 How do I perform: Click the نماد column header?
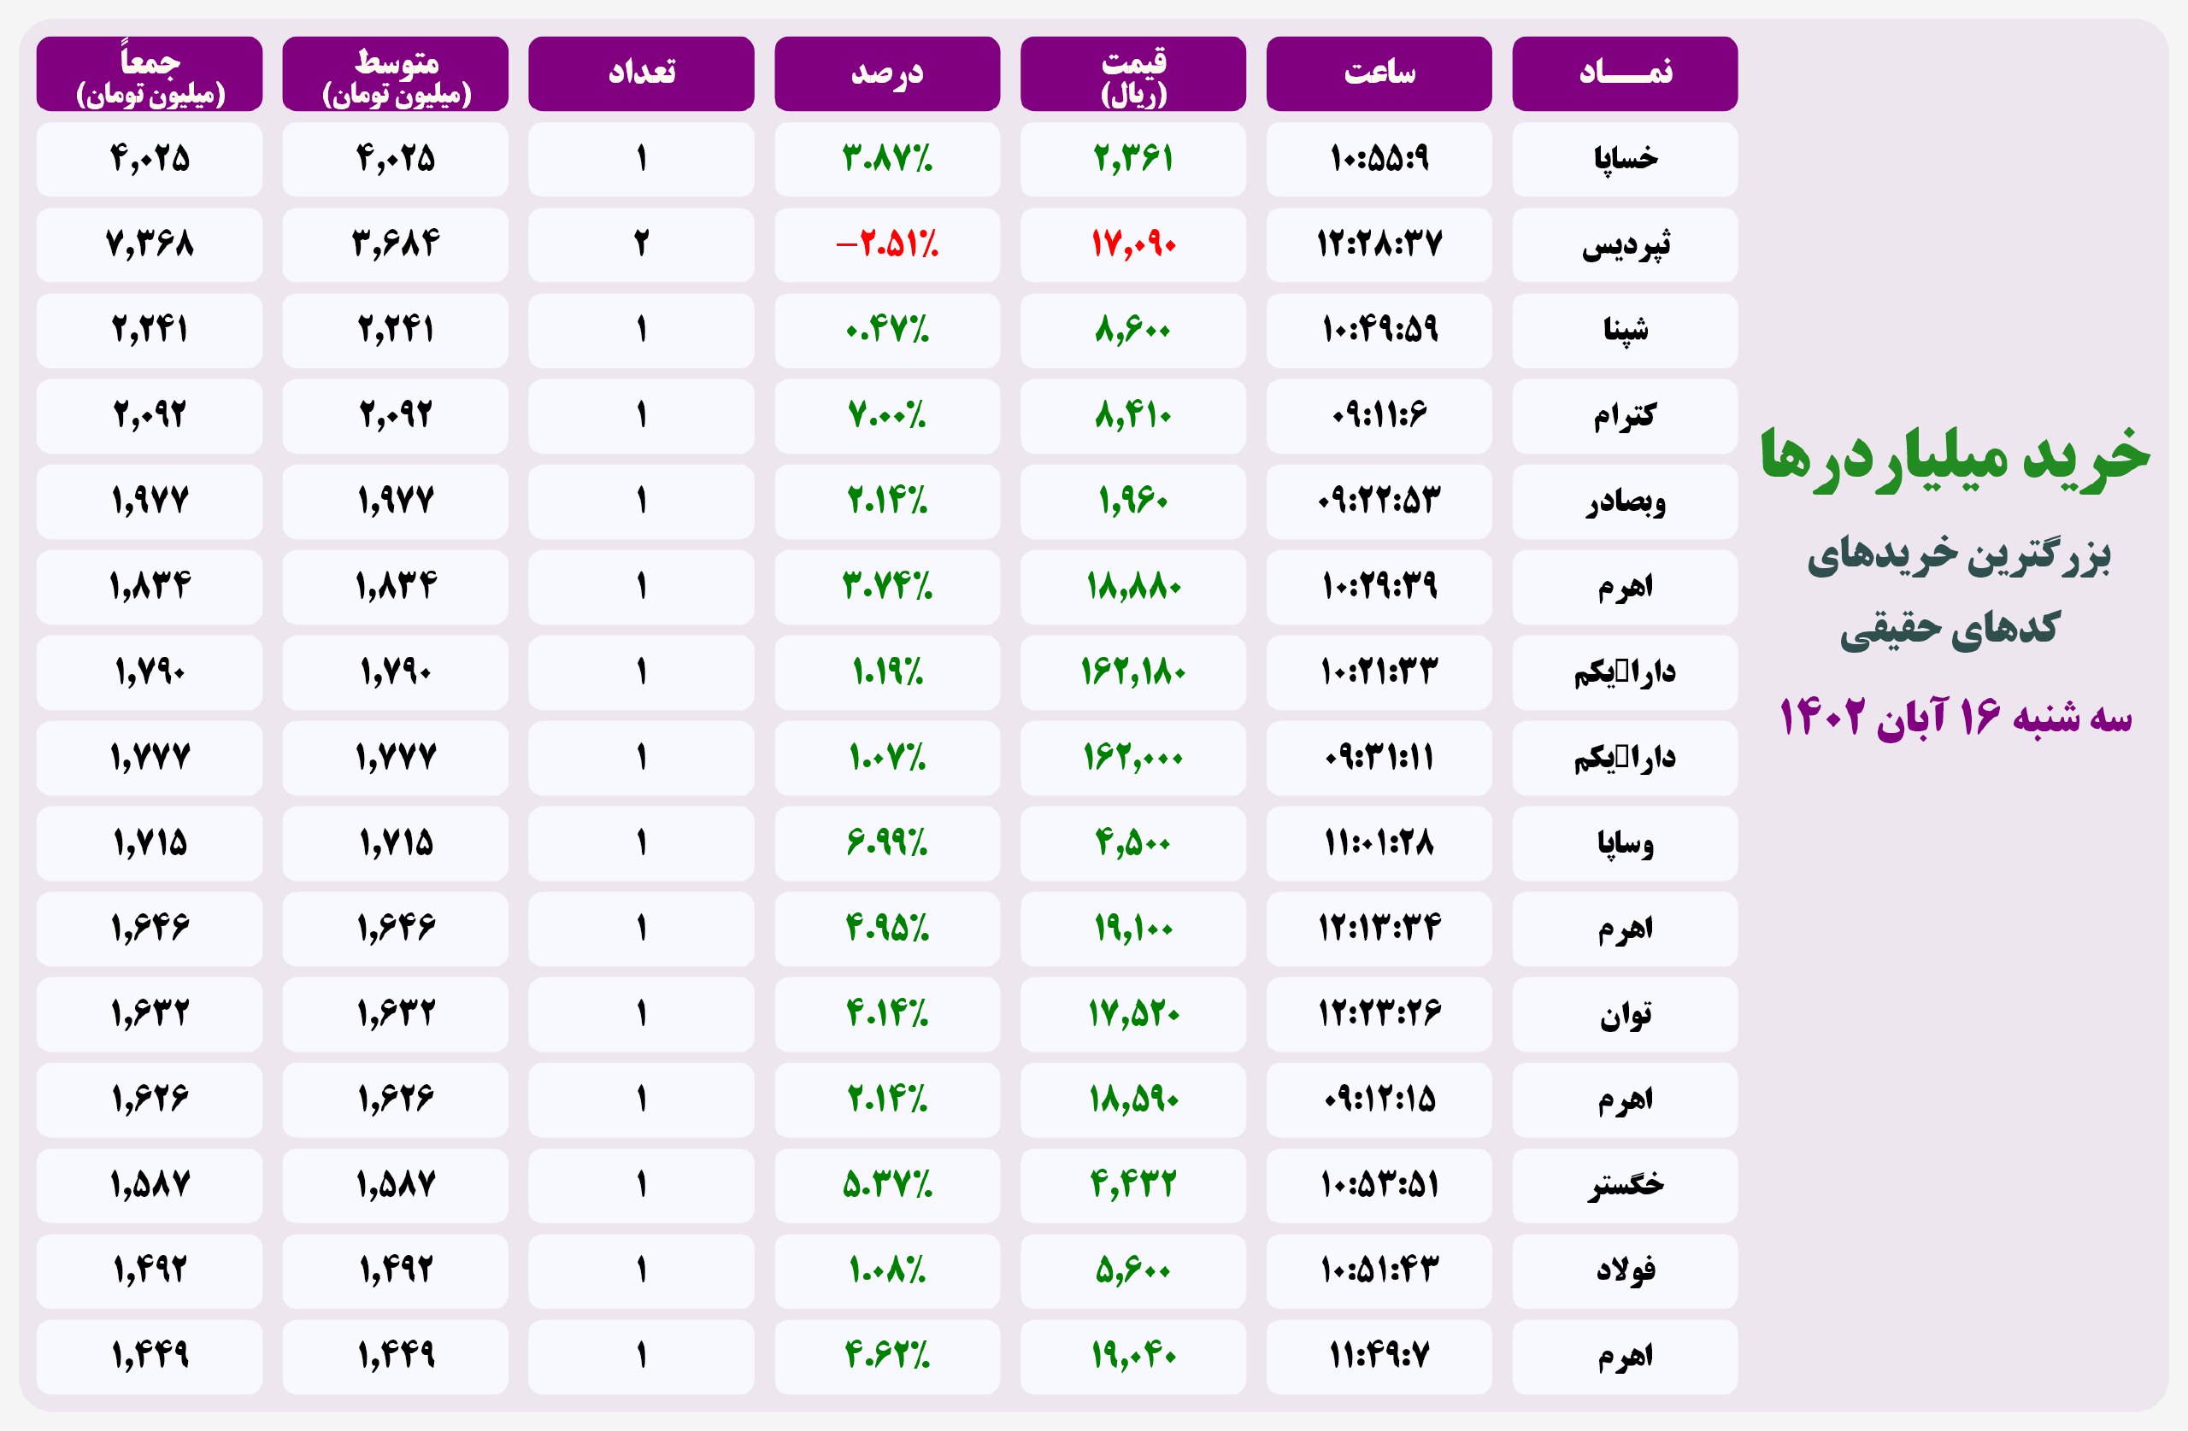(1625, 73)
